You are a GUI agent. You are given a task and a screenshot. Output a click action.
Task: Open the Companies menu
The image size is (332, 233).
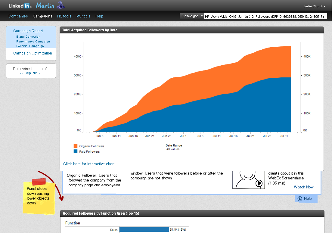(x=18, y=16)
